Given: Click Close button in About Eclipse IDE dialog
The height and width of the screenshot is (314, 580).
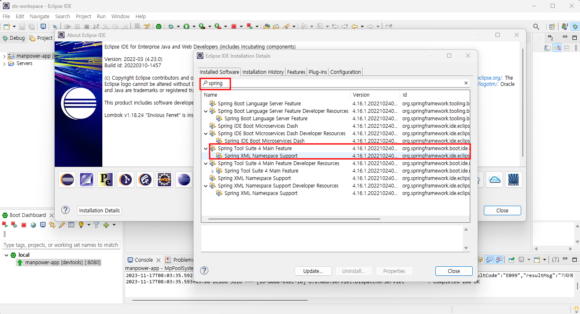Looking at the screenshot, I should pyautogui.click(x=502, y=210).
